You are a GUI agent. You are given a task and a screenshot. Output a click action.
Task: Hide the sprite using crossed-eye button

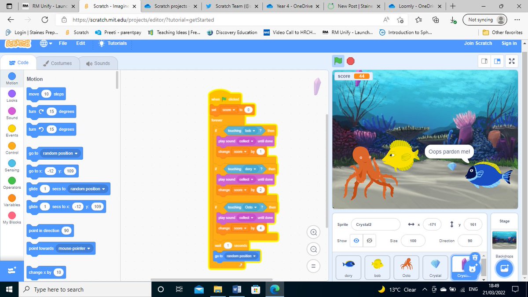tap(370, 241)
